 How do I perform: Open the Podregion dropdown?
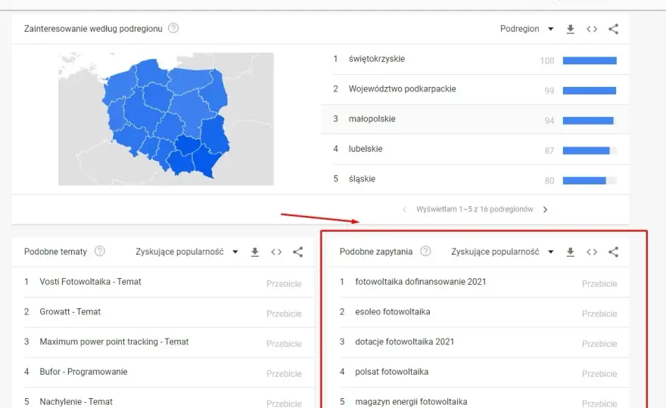tap(527, 29)
